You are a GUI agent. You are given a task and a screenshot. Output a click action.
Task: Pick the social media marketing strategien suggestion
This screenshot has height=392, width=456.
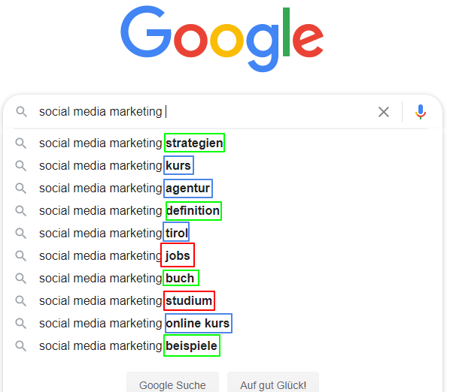point(223,143)
